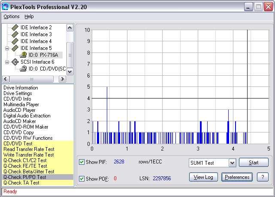This screenshot has width=275, height=197.
Task: Minimize the PlexTools window
Action: (248, 7)
